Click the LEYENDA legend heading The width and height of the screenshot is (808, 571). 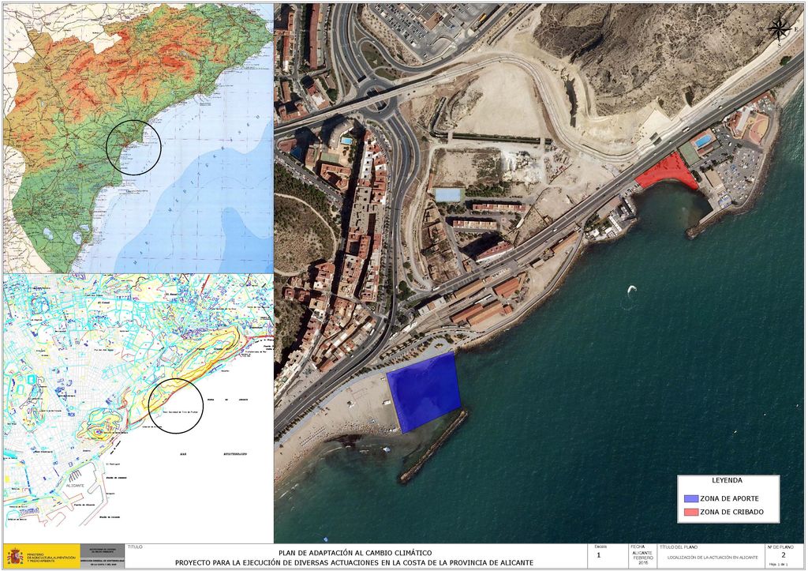728,480
